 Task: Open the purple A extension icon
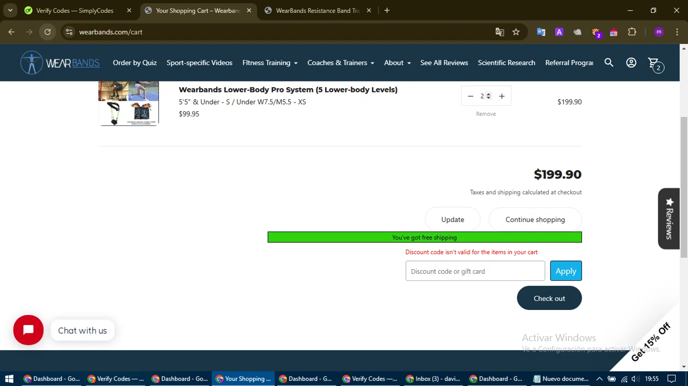(559, 32)
